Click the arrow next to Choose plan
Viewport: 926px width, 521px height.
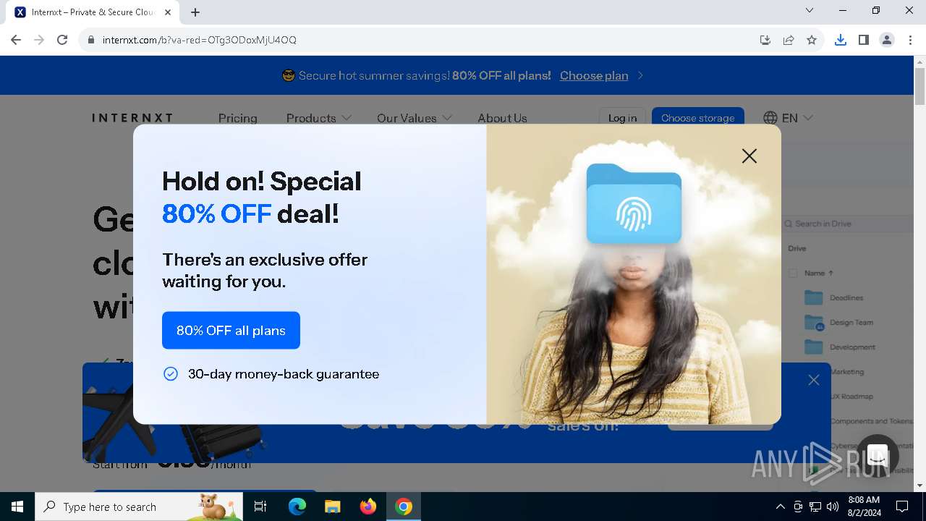tap(640, 75)
